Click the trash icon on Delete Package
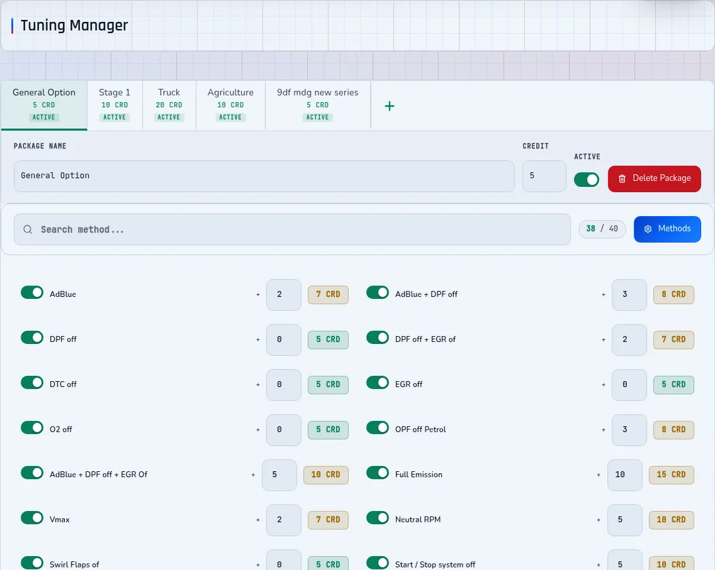This screenshot has width=715, height=570. click(622, 178)
